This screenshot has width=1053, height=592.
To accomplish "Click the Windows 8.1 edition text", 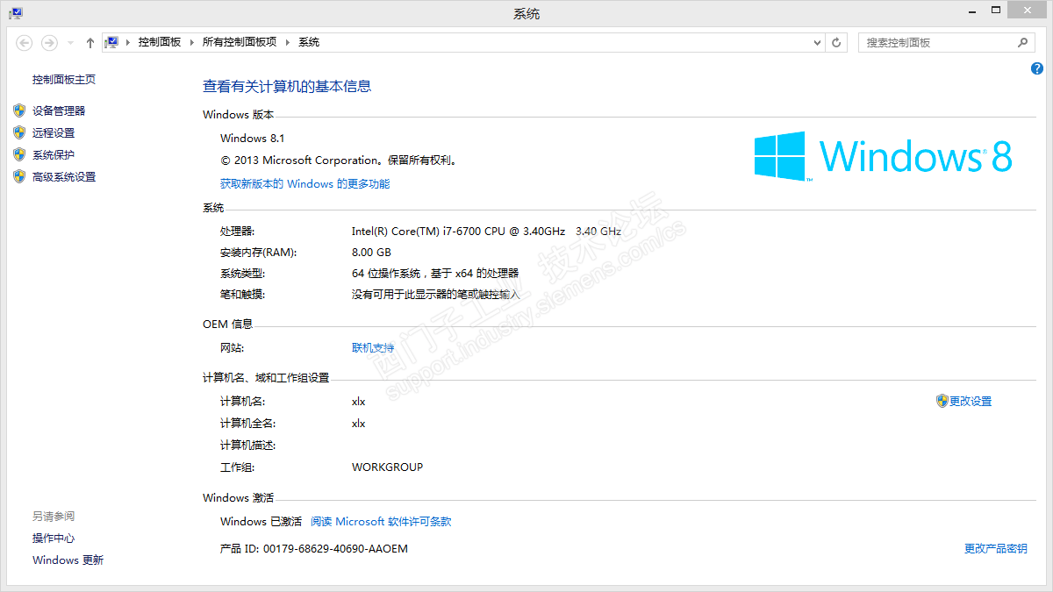I will click(252, 139).
